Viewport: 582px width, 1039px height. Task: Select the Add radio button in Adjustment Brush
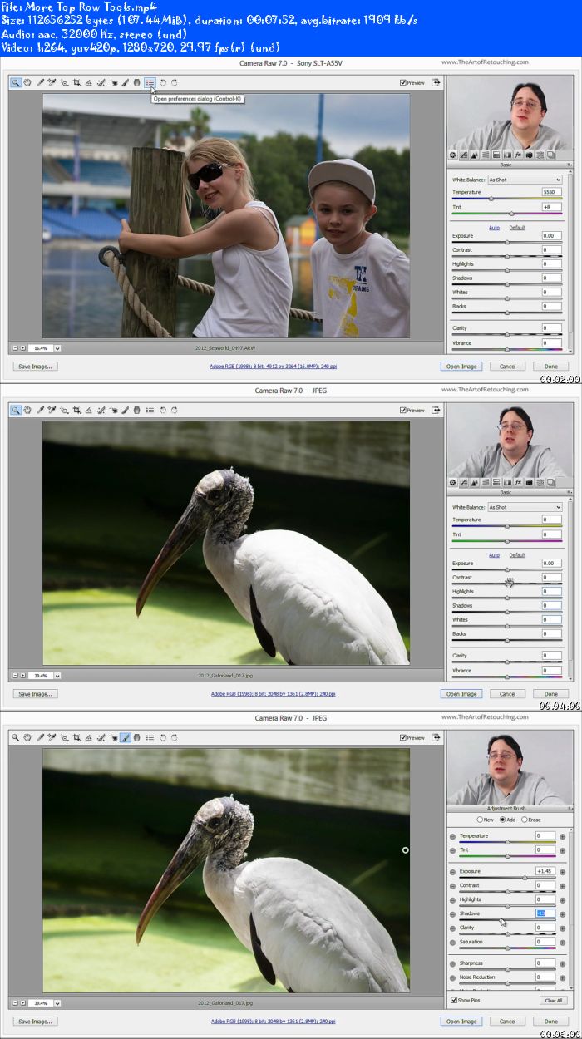pos(502,820)
